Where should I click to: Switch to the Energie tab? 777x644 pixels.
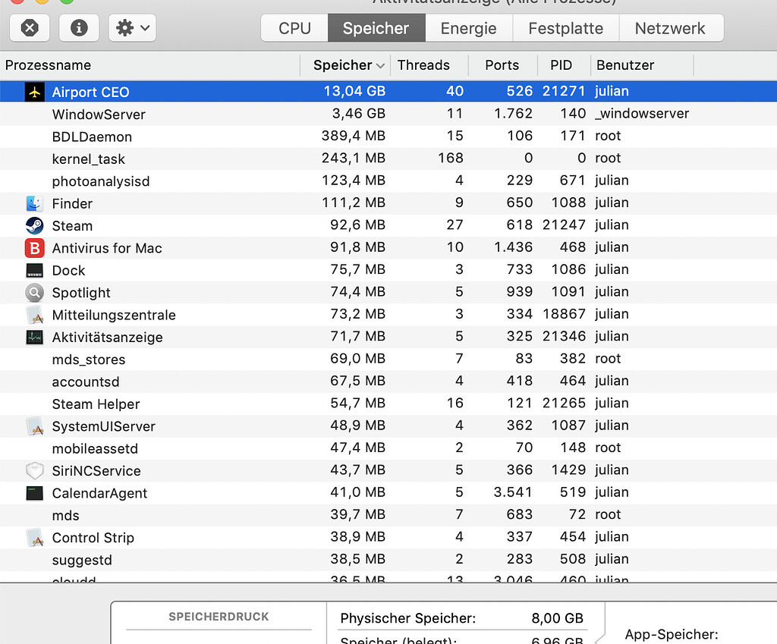(x=469, y=28)
